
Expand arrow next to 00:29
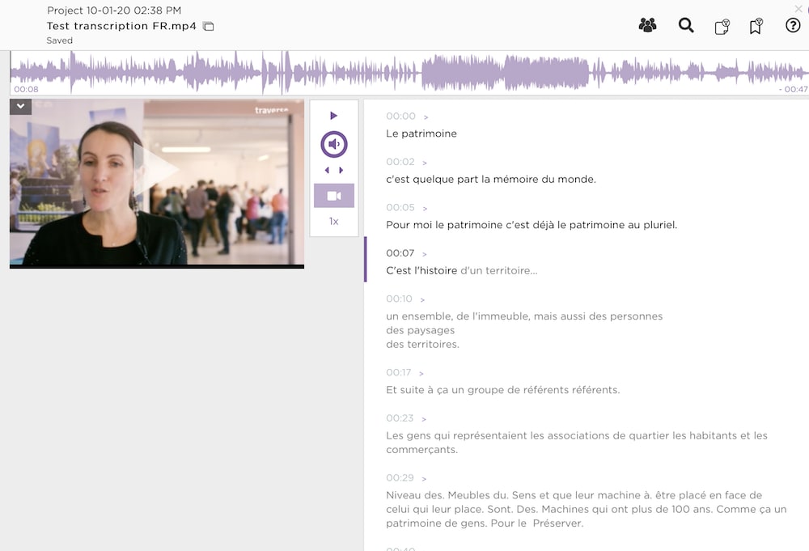pos(424,479)
